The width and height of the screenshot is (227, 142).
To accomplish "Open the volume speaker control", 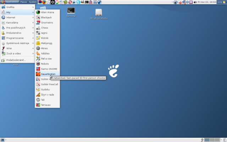I will (x=195, y=2).
